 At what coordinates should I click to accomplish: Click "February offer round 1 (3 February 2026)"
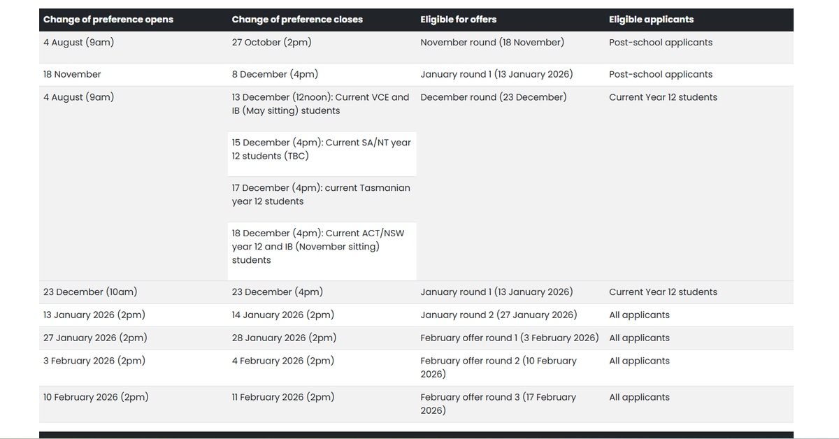point(509,338)
